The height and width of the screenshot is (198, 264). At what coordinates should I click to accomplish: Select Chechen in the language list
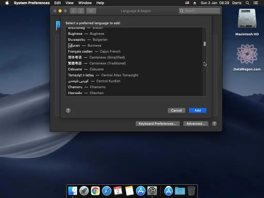(x=134, y=93)
